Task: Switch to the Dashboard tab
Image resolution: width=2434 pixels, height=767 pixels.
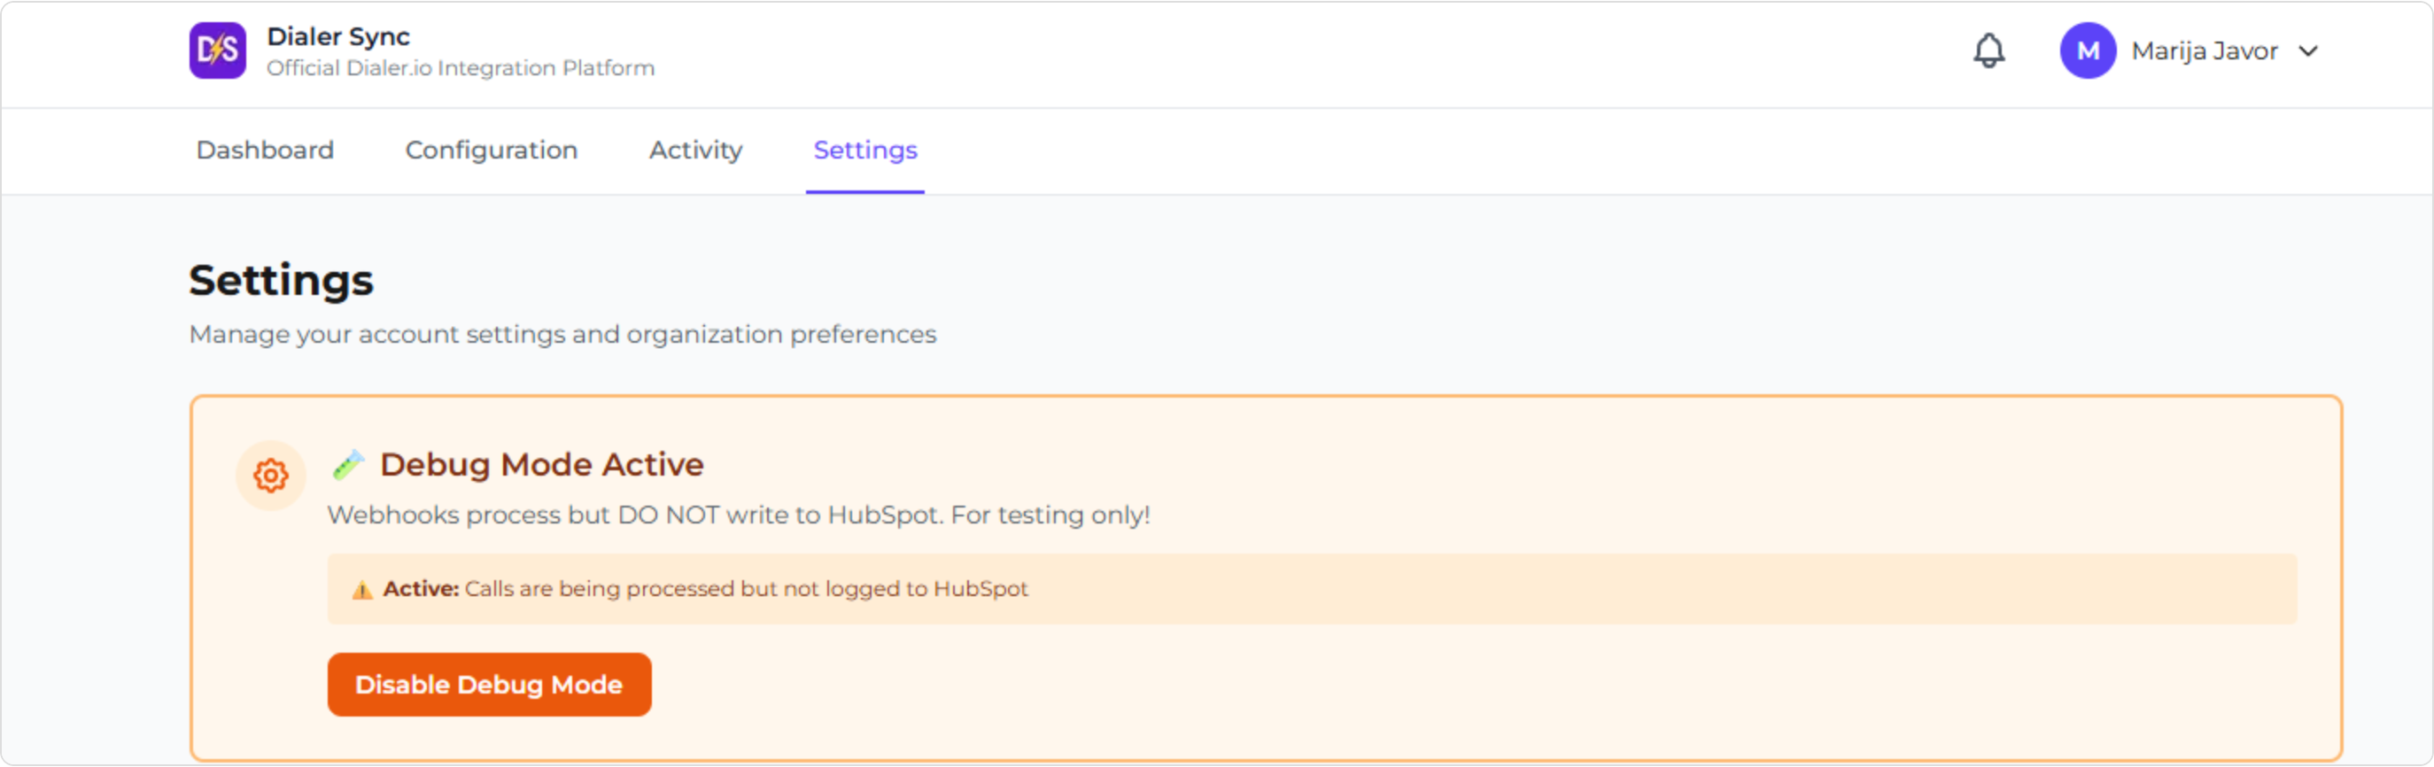Action: tap(265, 151)
